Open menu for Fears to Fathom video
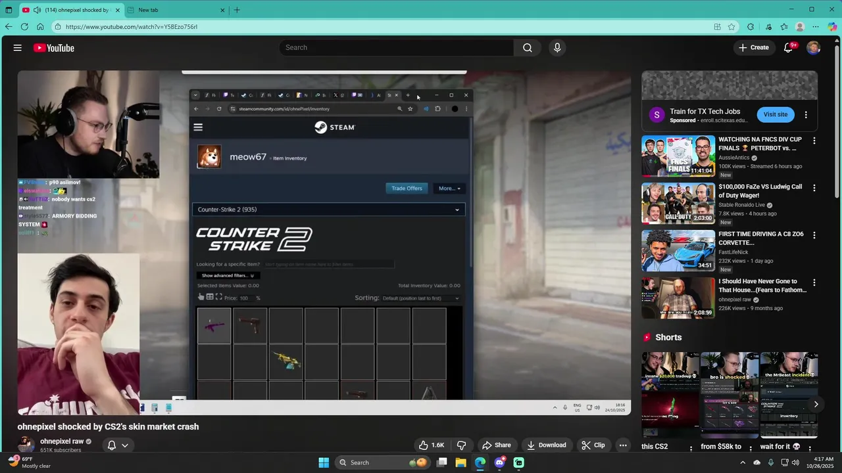842x473 pixels. (x=814, y=282)
